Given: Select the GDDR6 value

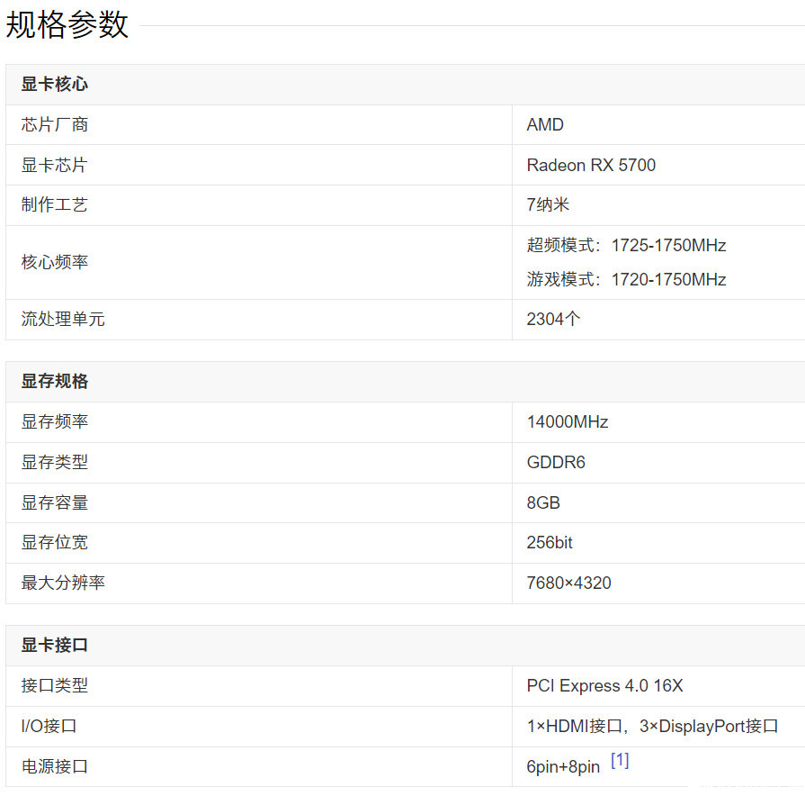Looking at the screenshot, I should (x=556, y=462).
